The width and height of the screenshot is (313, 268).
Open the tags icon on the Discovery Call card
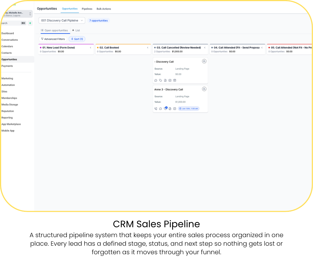(x=160, y=80)
